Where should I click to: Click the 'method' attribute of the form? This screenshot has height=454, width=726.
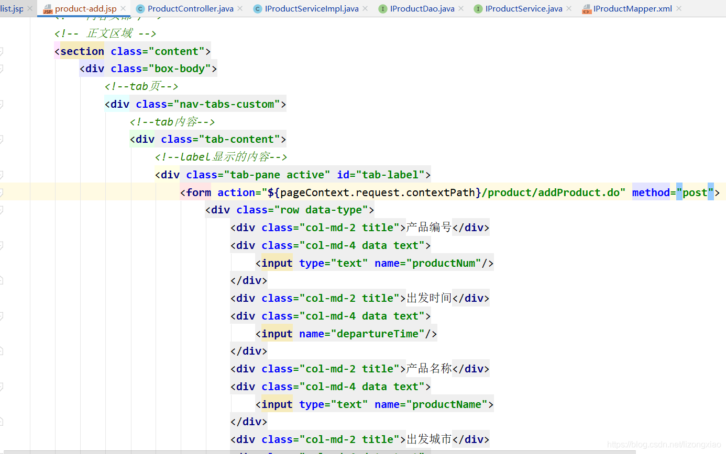pyautogui.click(x=651, y=192)
